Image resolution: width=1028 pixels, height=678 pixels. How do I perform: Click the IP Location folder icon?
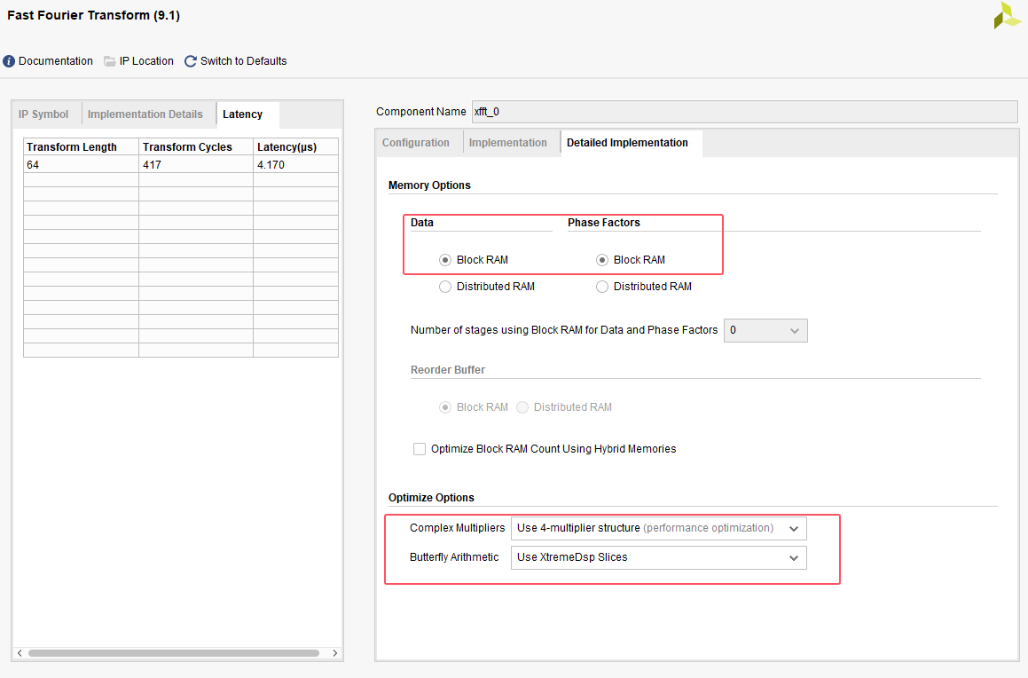[x=109, y=61]
